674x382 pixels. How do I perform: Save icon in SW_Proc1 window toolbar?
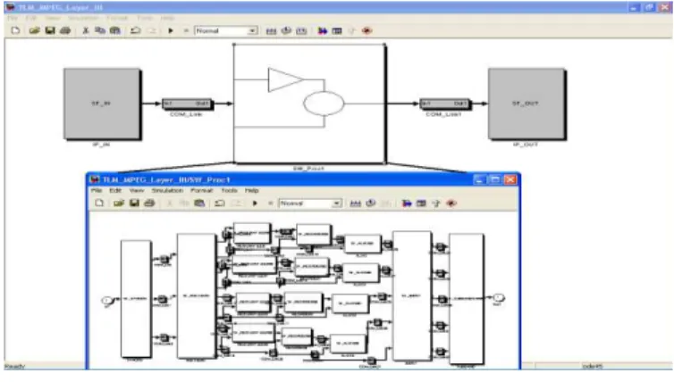point(134,203)
